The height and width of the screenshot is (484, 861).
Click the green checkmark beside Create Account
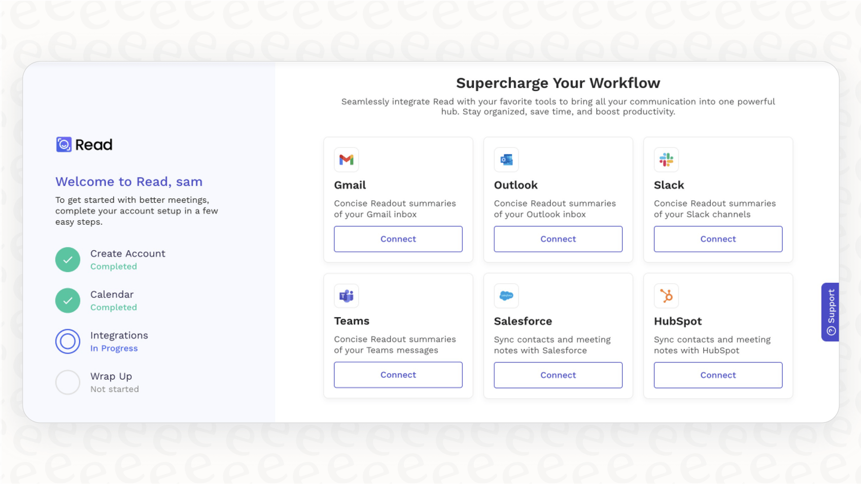pos(68,259)
